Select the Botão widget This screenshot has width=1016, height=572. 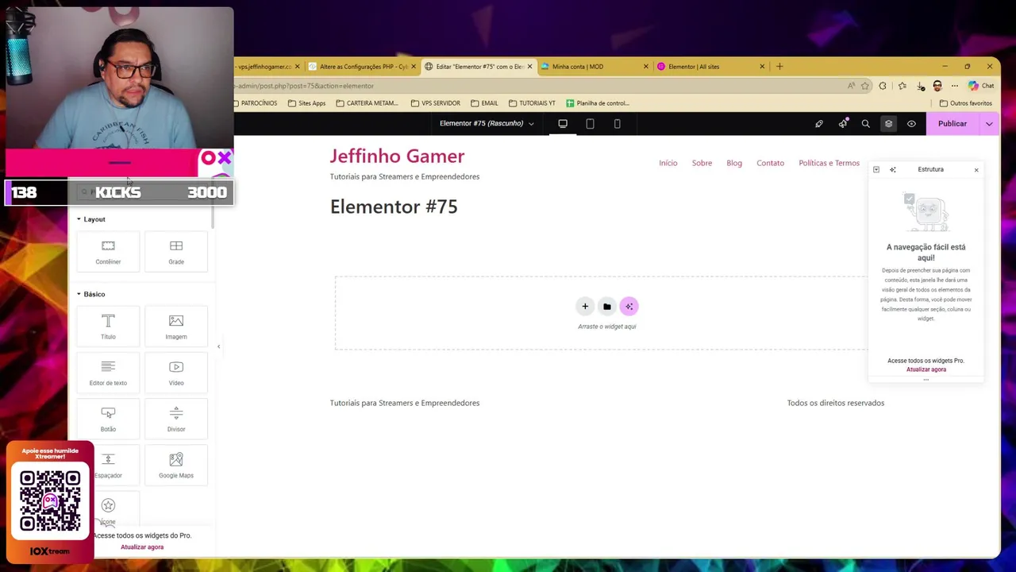point(108,419)
